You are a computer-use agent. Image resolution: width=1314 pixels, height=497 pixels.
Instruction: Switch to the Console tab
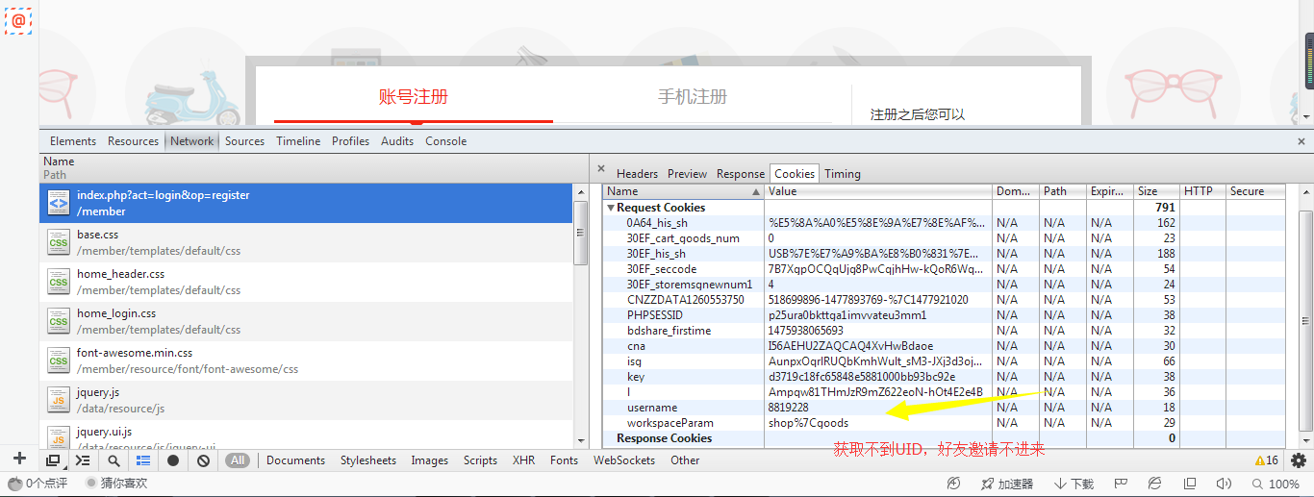[446, 141]
